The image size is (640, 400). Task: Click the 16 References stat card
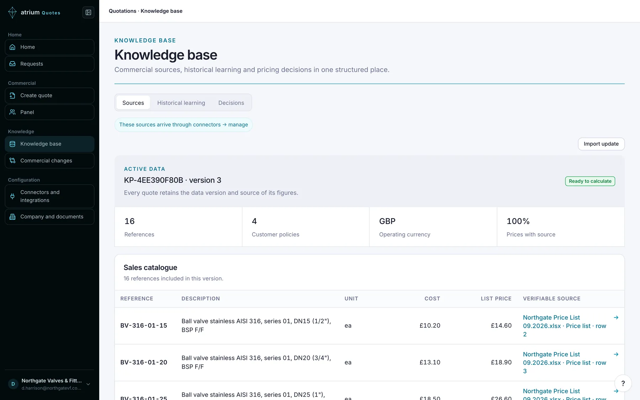[x=178, y=227]
